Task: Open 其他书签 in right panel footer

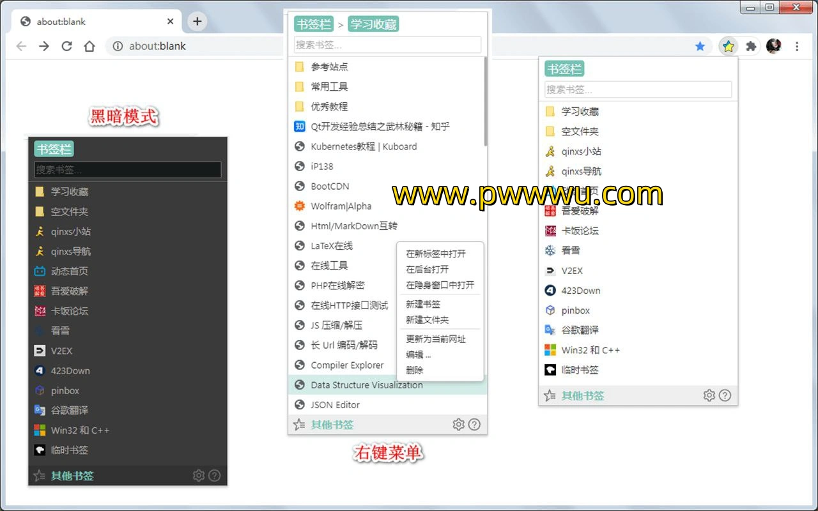Action: coord(582,395)
